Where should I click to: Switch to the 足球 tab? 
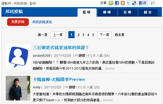[x=128, y=12]
